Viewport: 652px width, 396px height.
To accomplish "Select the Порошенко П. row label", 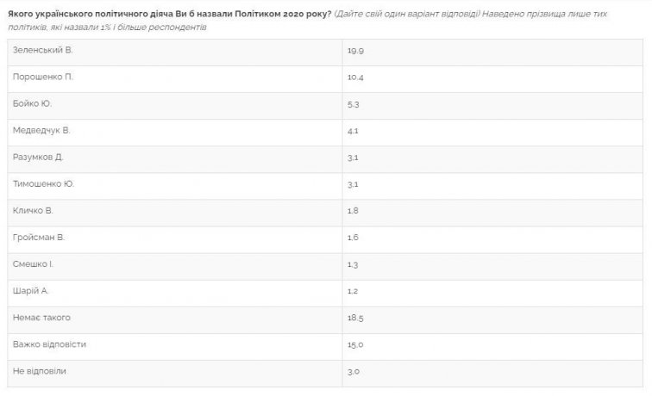I will point(43,77).
